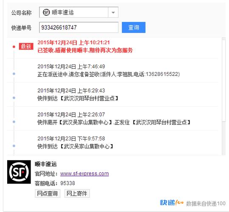Click the timeline dot for the 上午6:29:43 entry

pos(14,98)
